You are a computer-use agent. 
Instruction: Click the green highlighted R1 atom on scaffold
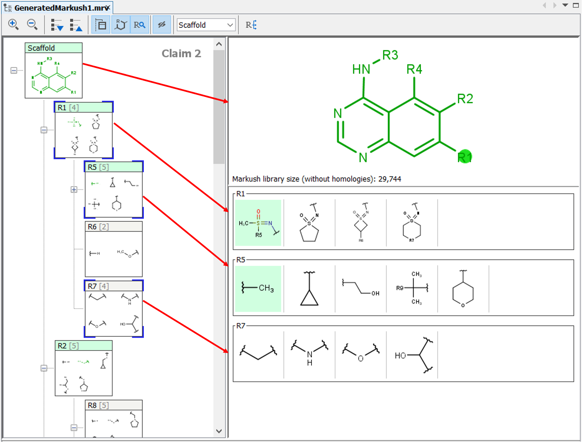(465, 157)
